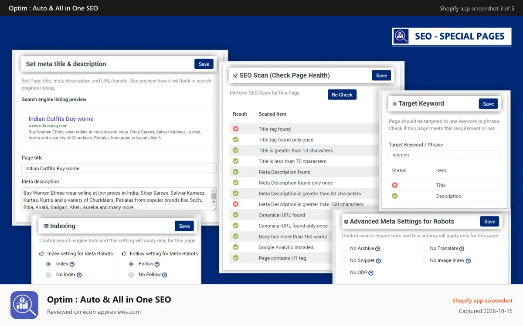Select the No Follow radio button
Viewport: 523px width, 326px height.
pyautogui.click(x=131, y=275)
